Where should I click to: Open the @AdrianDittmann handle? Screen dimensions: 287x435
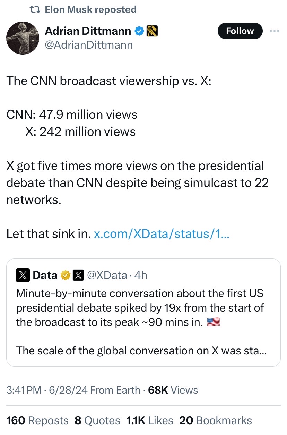pyautogui.click(x=89, y=45)
